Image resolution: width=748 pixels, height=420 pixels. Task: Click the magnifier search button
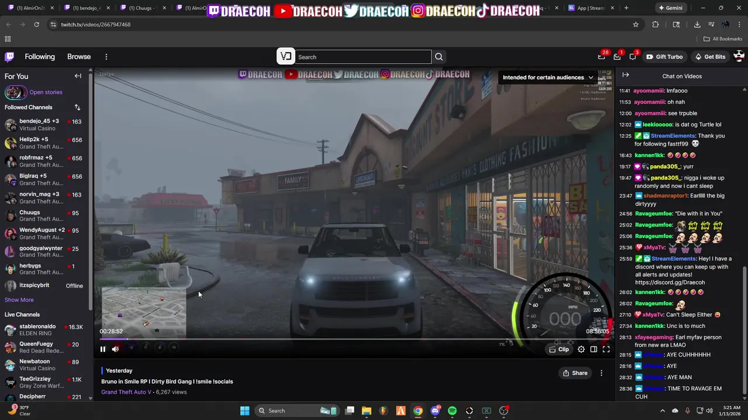pyautogui.click(x=439, y=57)
